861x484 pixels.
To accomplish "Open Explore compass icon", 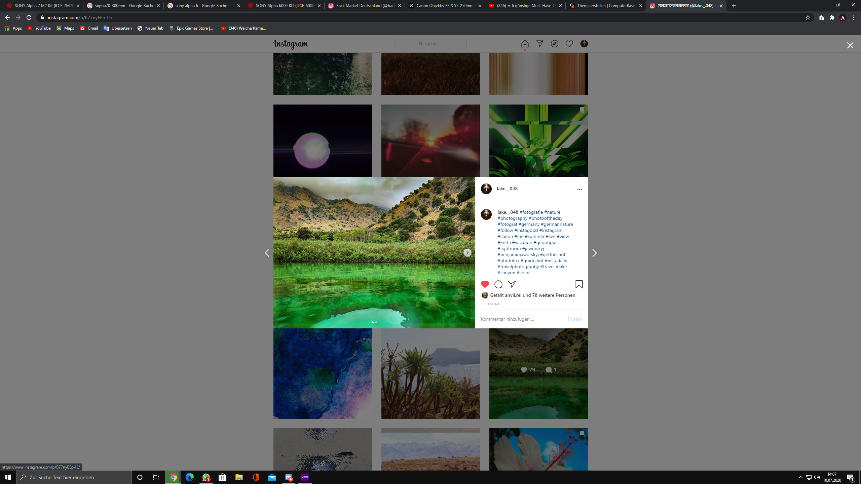I will [554, 44].
